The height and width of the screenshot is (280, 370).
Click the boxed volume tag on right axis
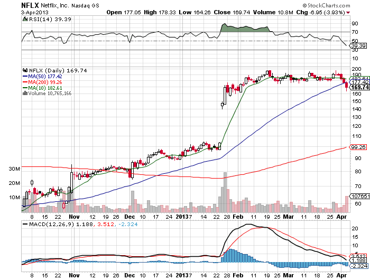coord(360,196)
